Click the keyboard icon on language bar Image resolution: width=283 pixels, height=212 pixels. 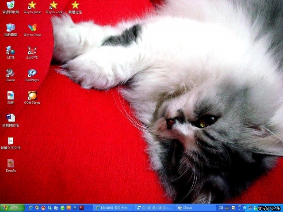(227, 208)
